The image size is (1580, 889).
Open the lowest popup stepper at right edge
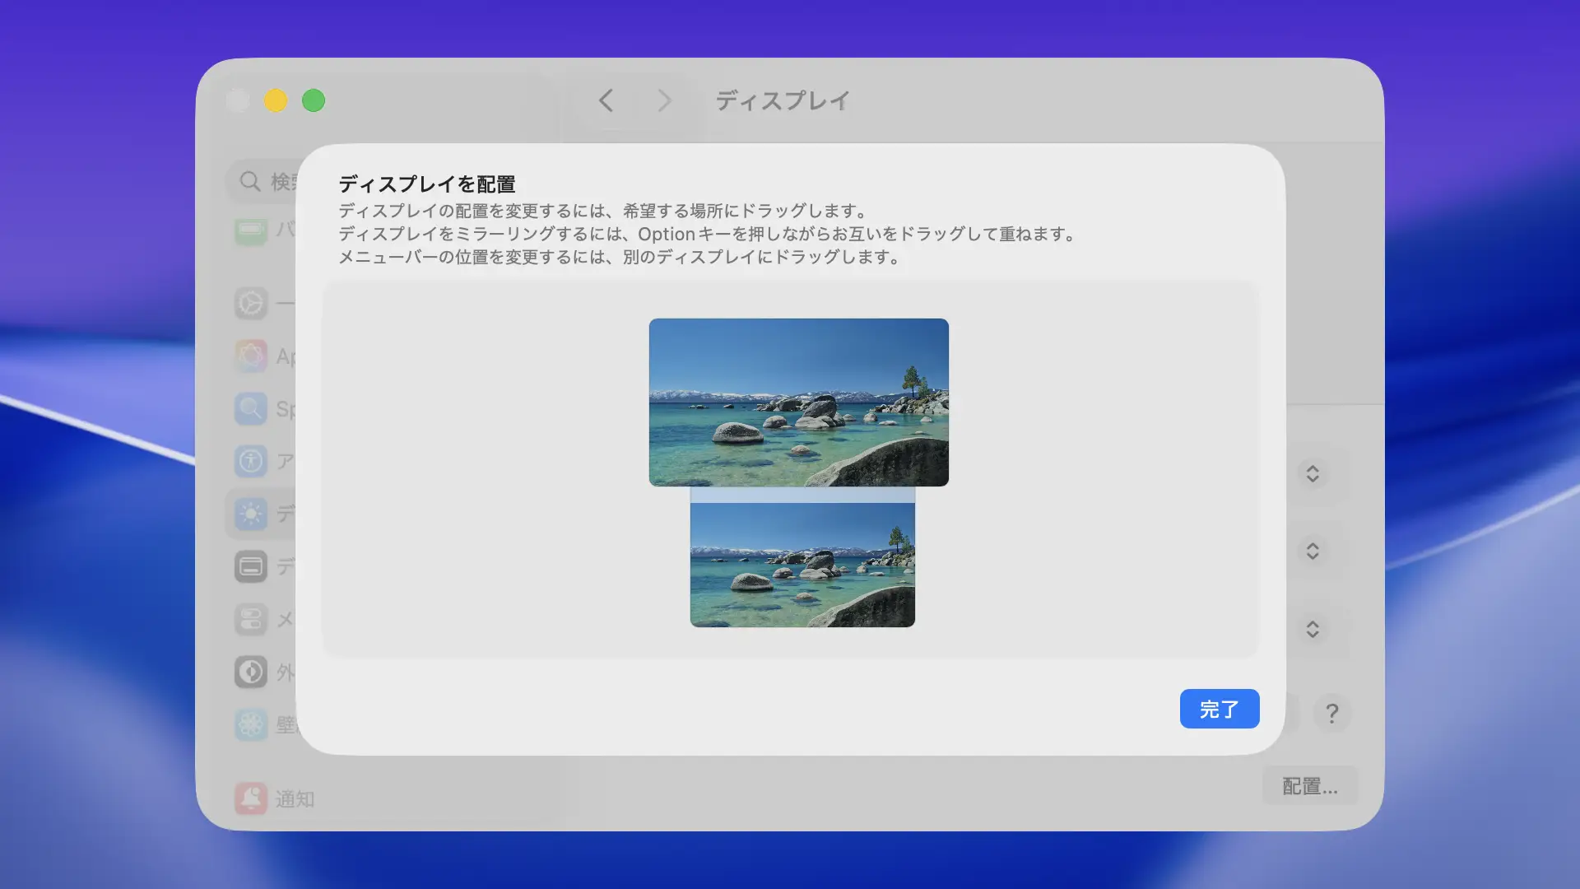[x=1313, y=629]
